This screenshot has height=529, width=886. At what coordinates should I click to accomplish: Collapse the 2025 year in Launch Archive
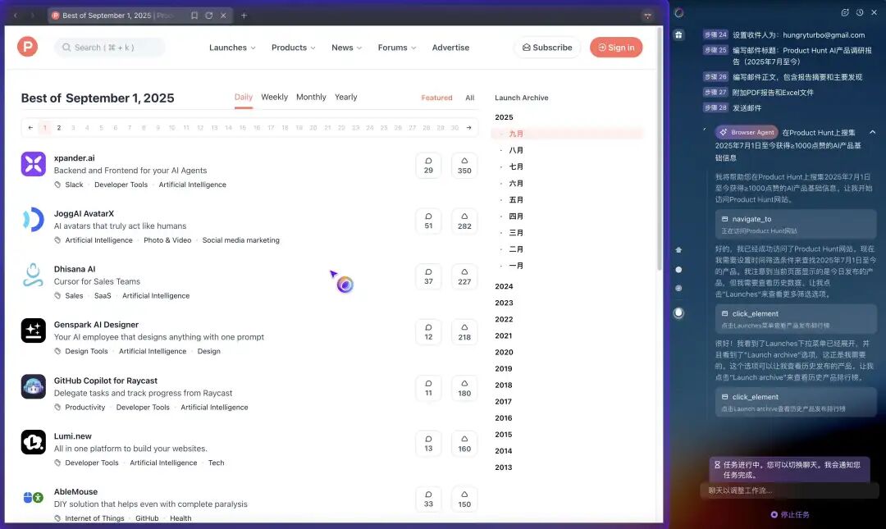[504, 117]
